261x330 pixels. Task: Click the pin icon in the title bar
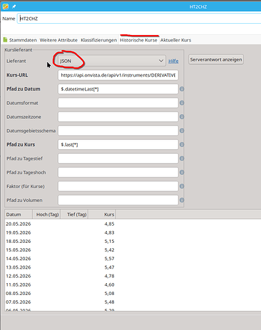(x=14, y=7)
